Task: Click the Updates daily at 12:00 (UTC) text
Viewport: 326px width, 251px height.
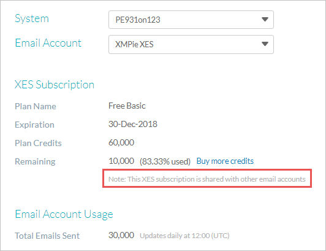Action: click(184, 236)
